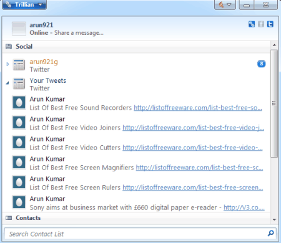Click the arun921g feed icon
The image size is (281, 243).
click(19, 65)
